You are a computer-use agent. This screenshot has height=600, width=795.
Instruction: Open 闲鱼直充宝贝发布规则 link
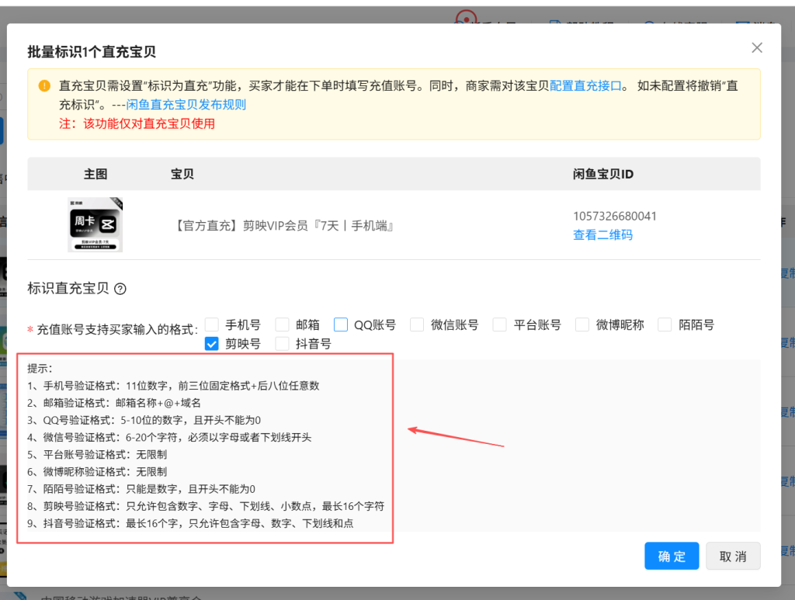186,104
